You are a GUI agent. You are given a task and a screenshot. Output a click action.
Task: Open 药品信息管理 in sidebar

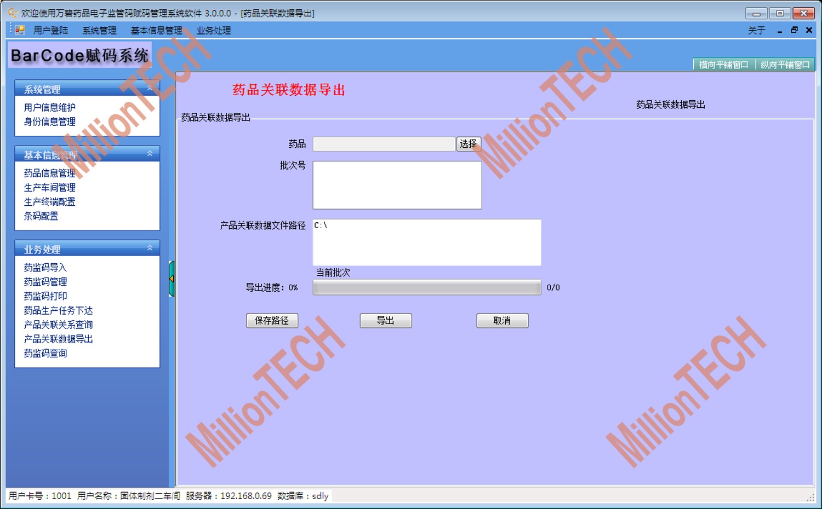50,173
